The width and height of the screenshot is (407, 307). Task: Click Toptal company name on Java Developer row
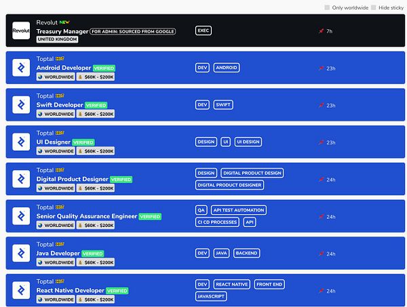click(x=45, y=244)
